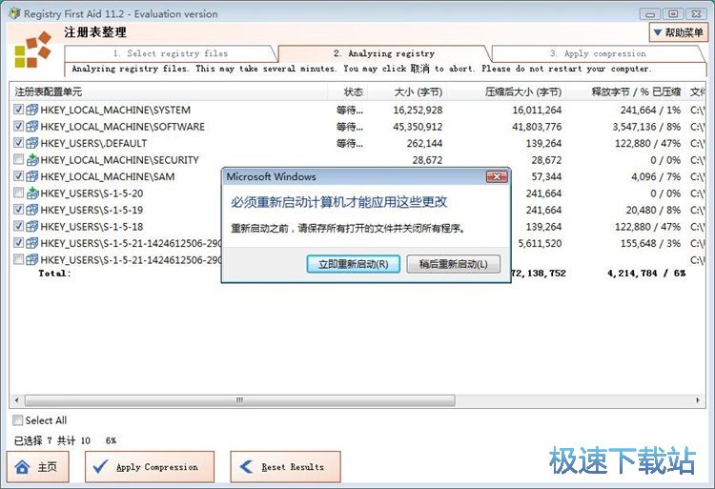Image resolution: width=715 pixels, height=489 pixels.
Task: Click compressed size value 41,803,776
Action: pyautogui.click(x=537, y=126)
